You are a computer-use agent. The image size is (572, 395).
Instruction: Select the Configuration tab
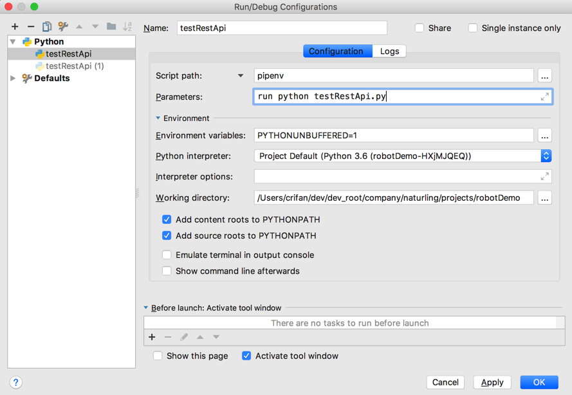point(336,51)
